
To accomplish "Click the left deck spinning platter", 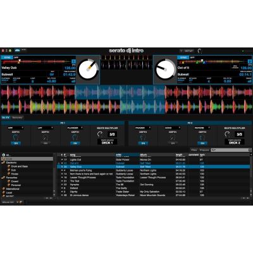I will (88, 69).
